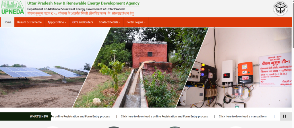
Task: Open the full online Registration and Form Entry link
Action: click(x=164, y=117)
